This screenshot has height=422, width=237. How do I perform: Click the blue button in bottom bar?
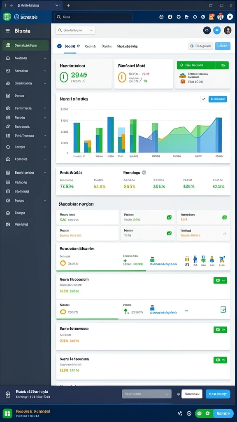218,394
